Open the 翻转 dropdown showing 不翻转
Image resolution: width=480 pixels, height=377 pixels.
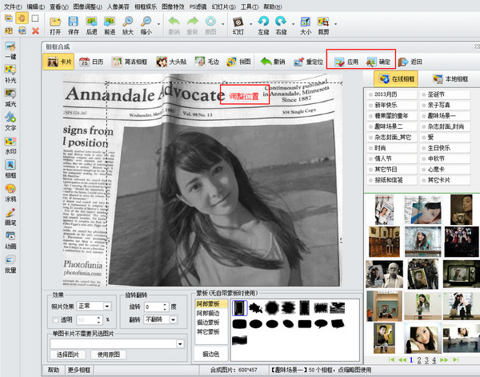click(x=174, y=319)
